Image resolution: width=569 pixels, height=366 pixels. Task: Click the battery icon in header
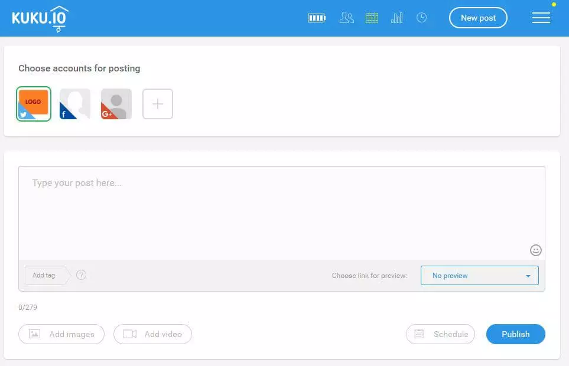tap(317, 18)
